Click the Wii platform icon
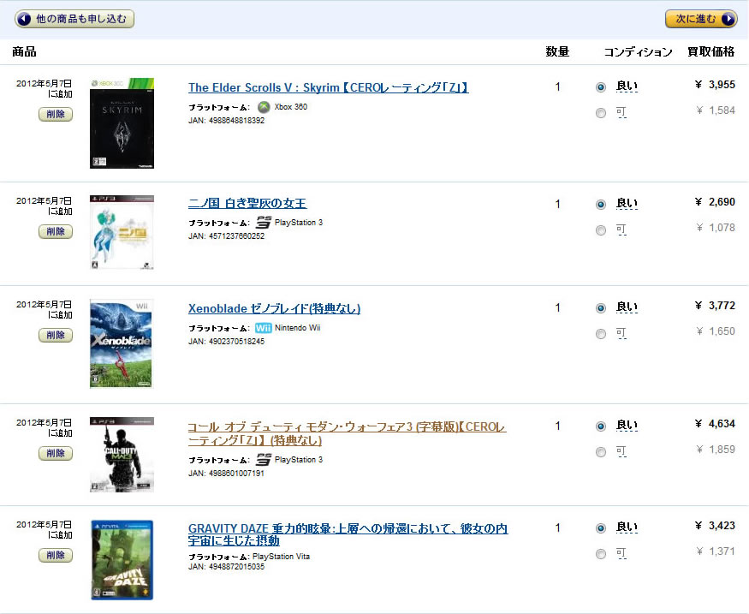The height and width of the screenshot is (614, 749). (x=263, y=328)
